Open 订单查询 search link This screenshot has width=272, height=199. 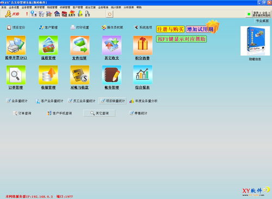(x=22, y=113)
